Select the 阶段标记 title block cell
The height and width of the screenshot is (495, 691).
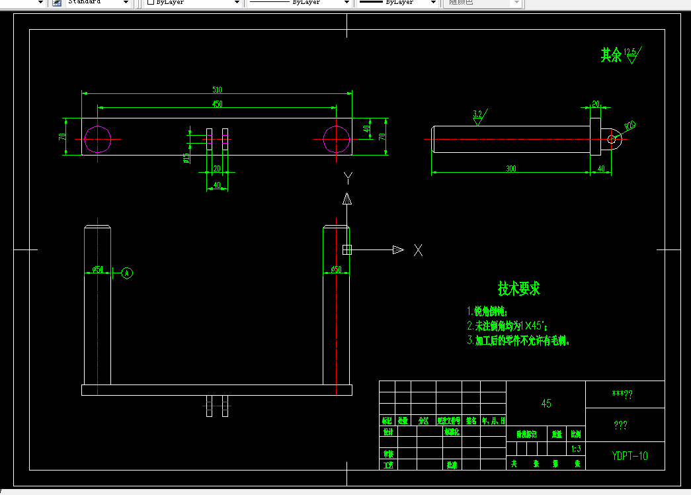click(526, 434)
